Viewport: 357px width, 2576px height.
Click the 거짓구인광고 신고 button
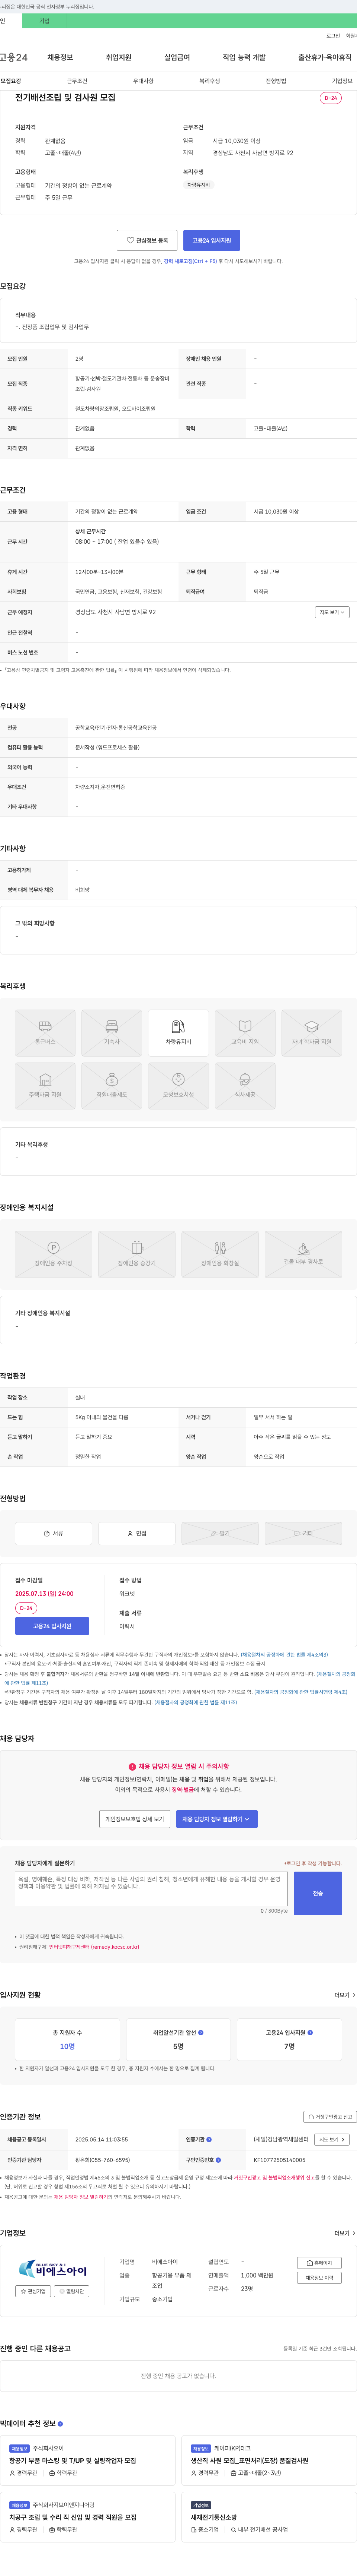tap(330, 2117)
